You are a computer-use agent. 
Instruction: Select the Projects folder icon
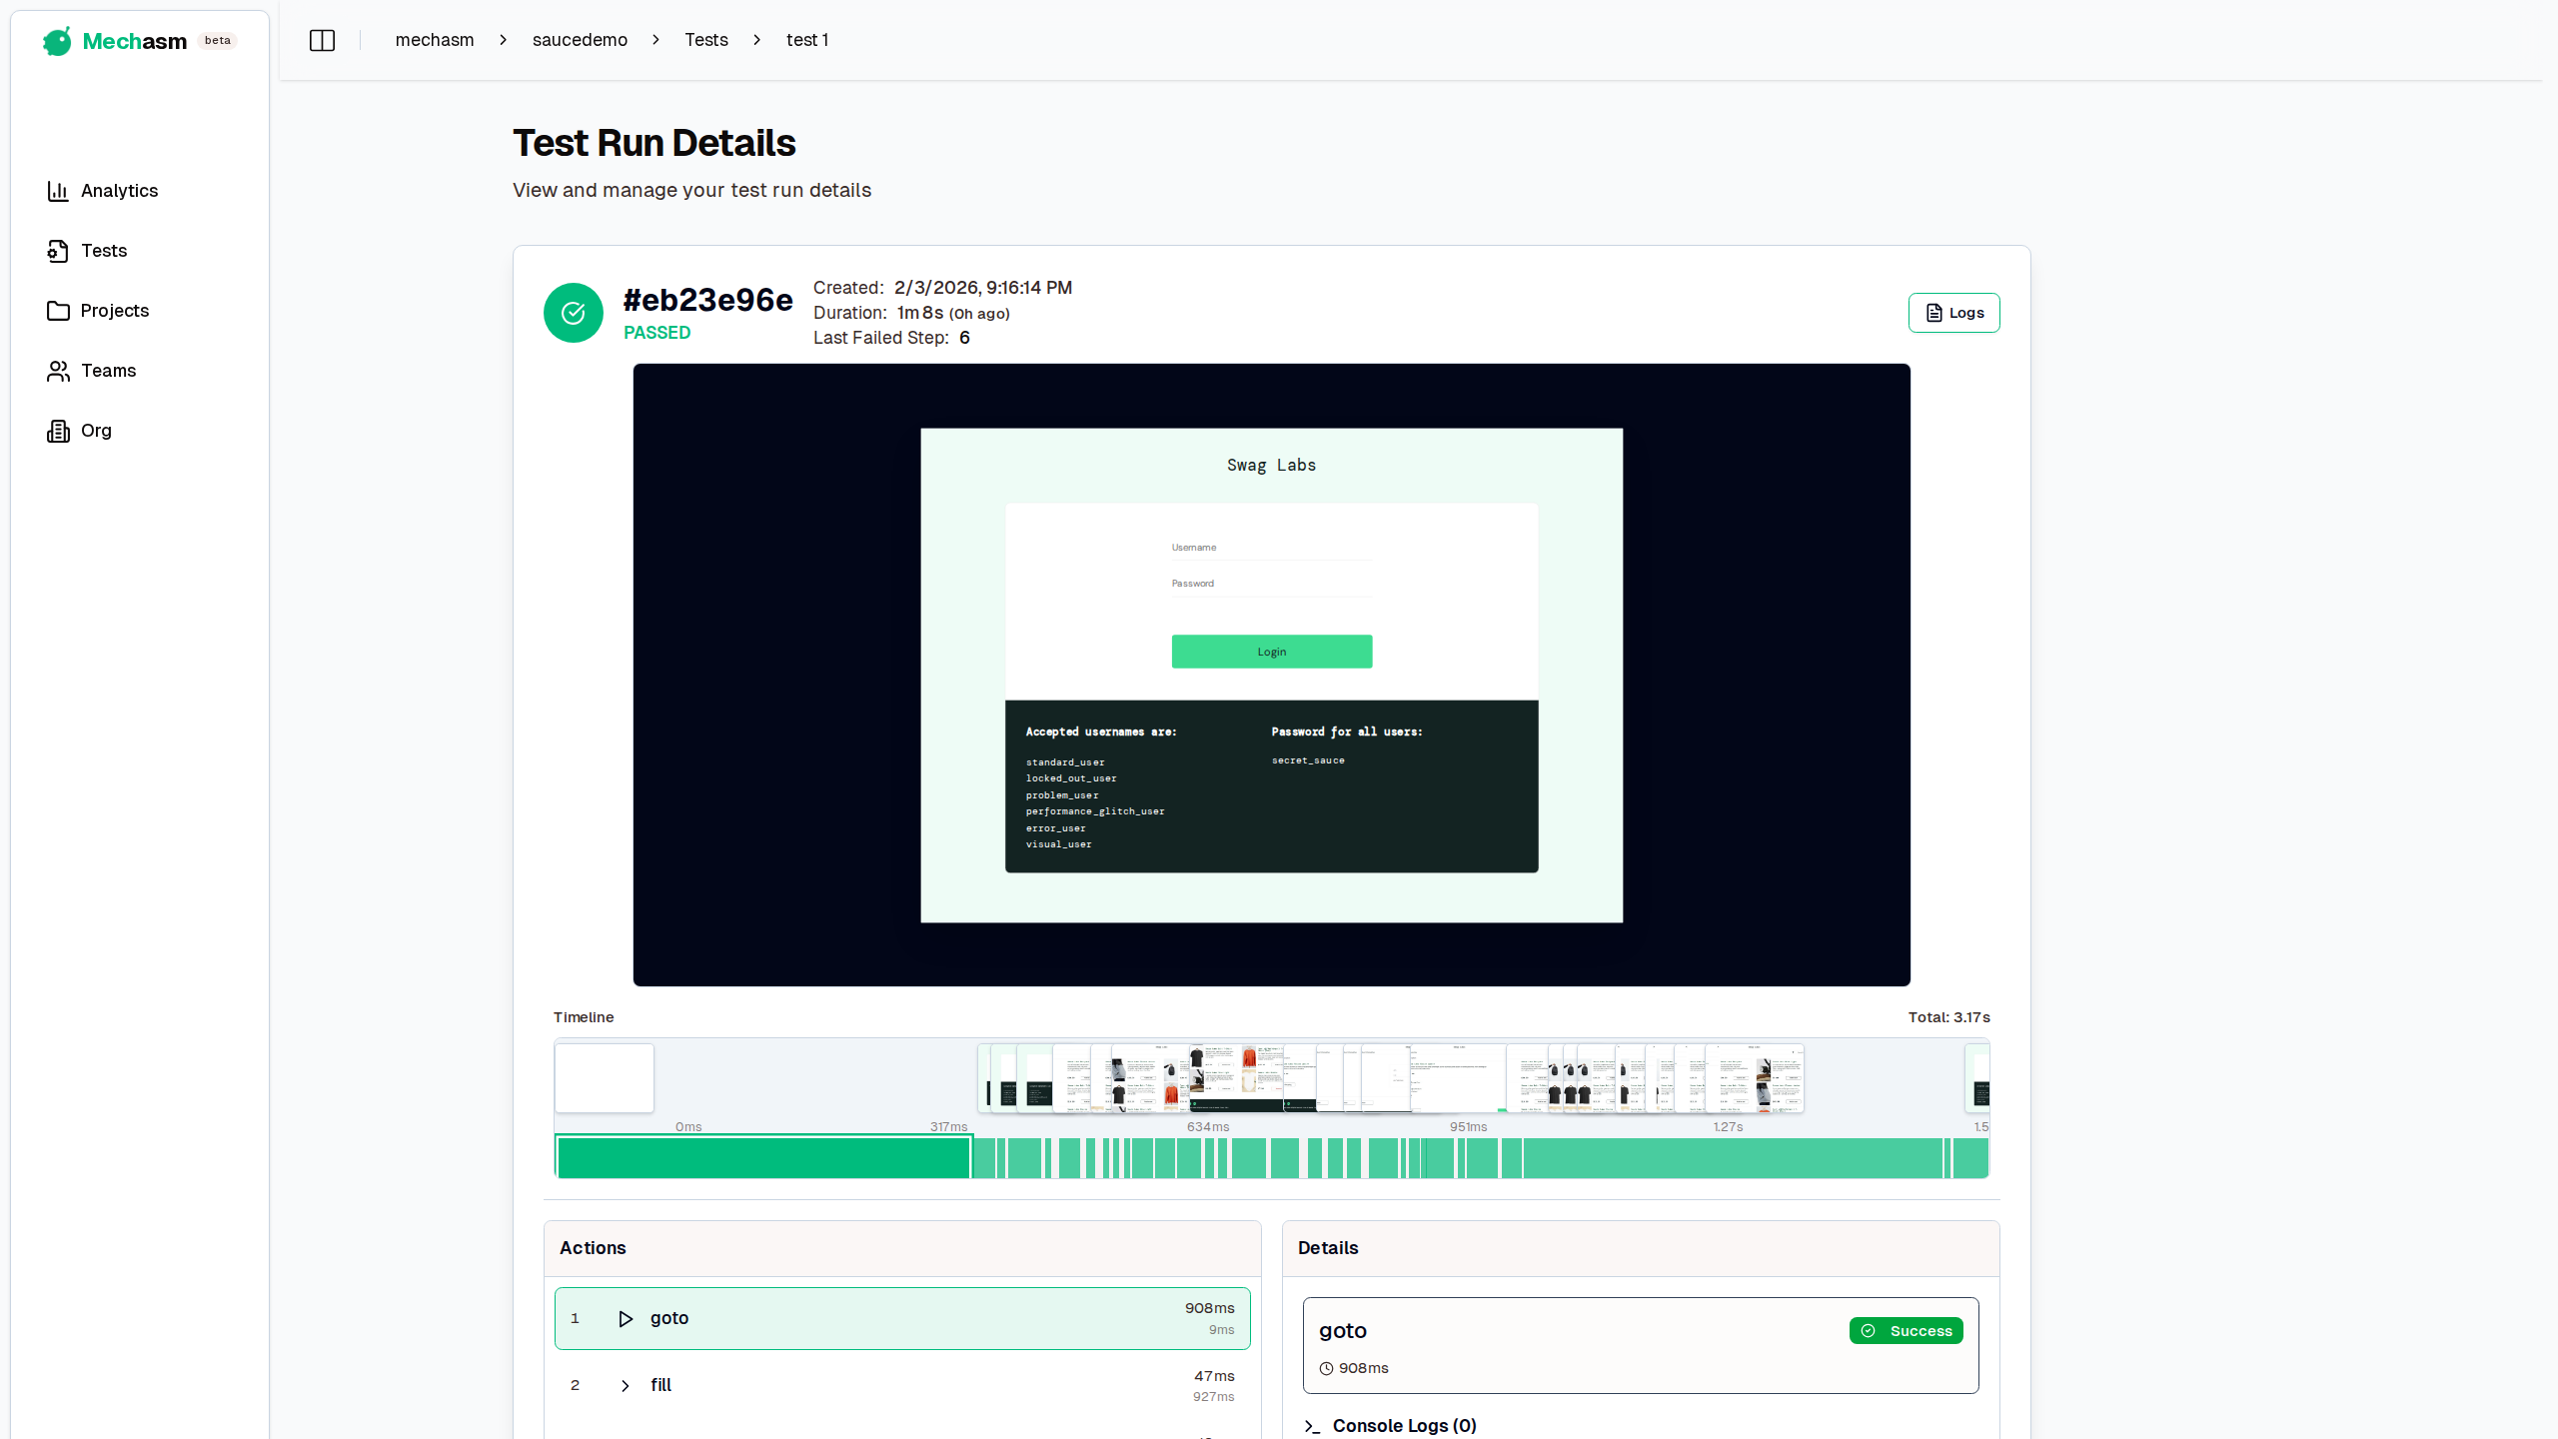pos(58,311)
